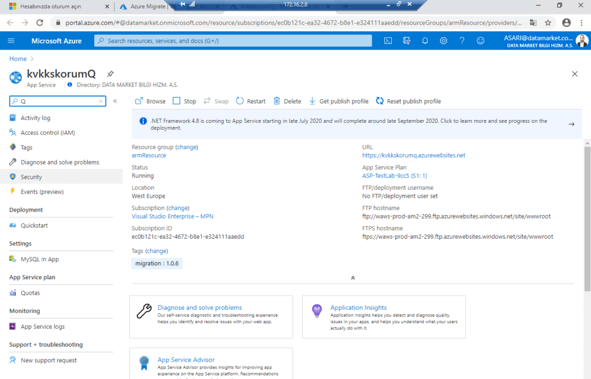Open Cloud Shell from the top bar
591x379 pixels.
tap(388, 41)
